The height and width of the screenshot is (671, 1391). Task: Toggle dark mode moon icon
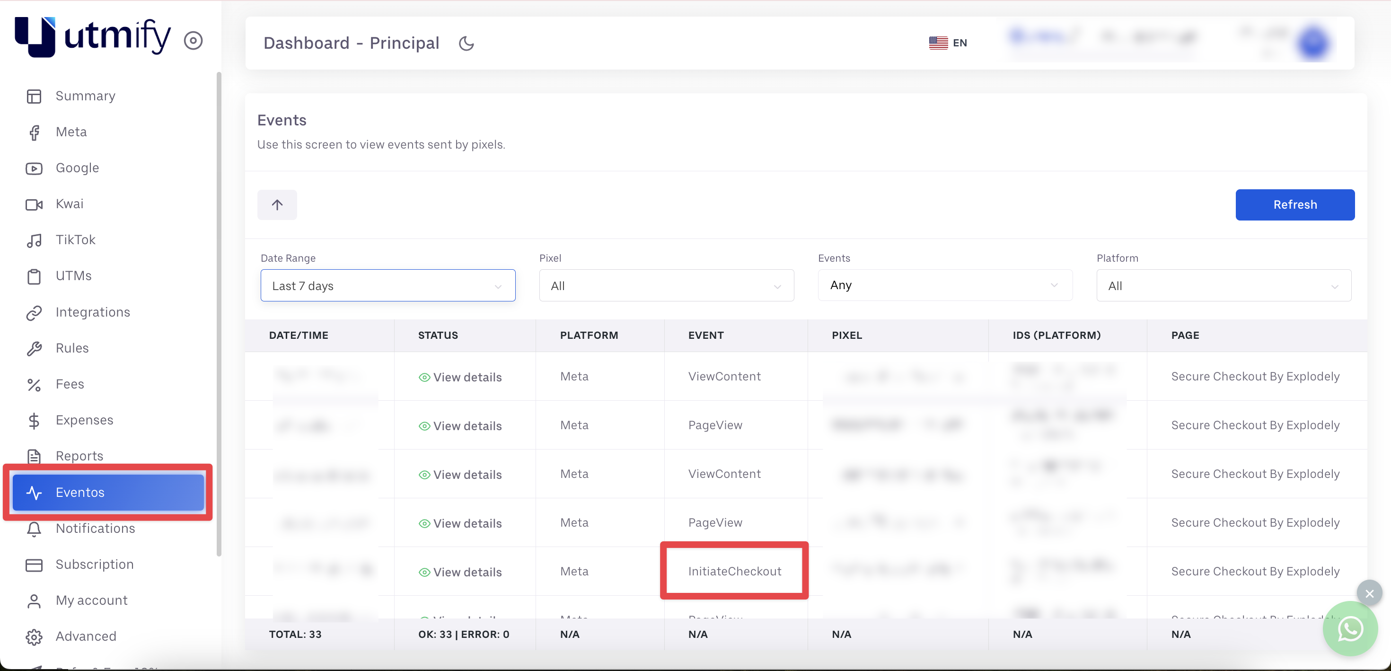coord(467,43)
